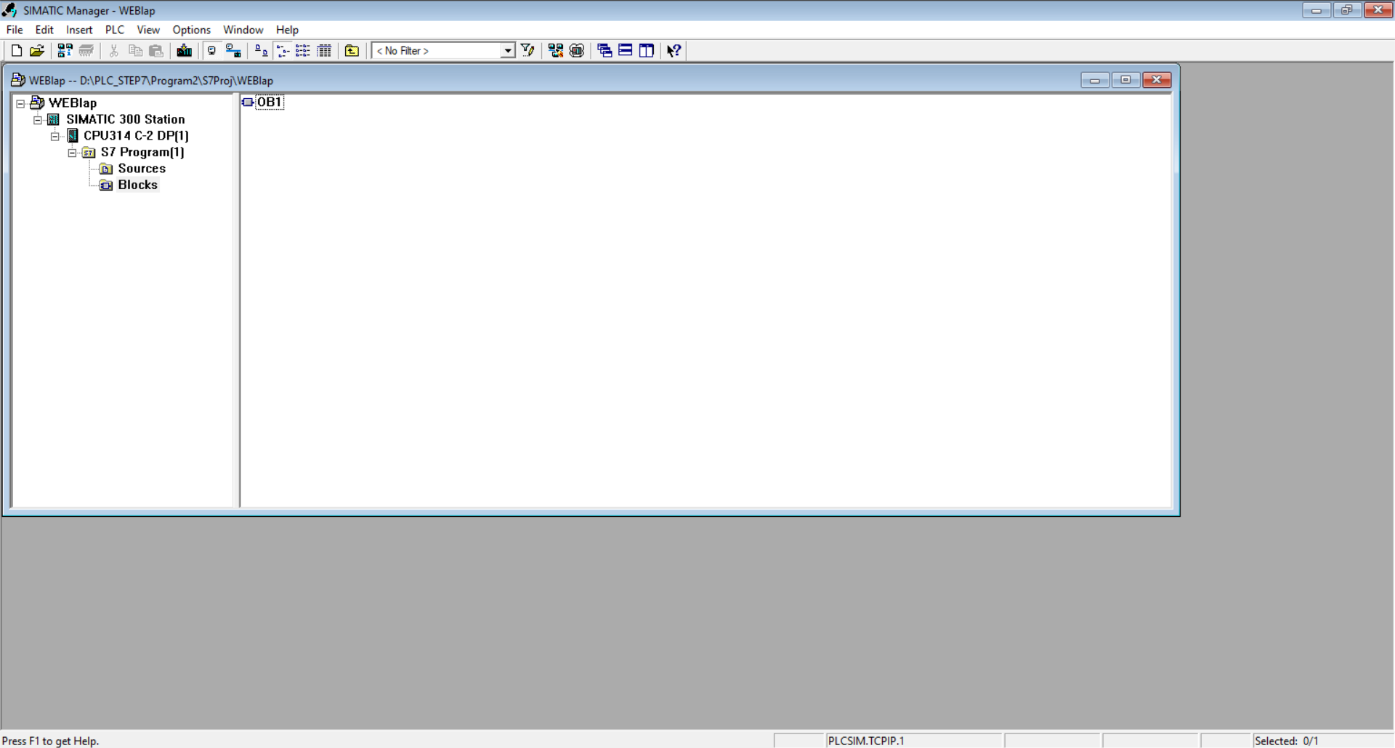Open the Edit menu
Image resolution: width=1395 pixels, height=748 pixels.
point(44,30)
